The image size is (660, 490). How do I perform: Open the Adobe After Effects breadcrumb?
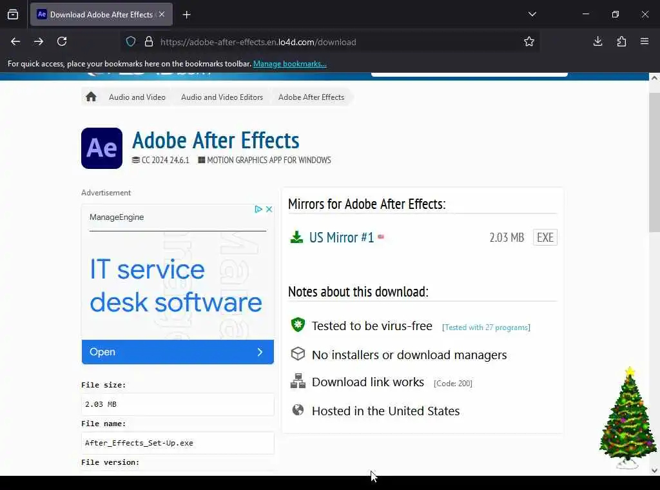pyautogui.click(x=311, y=97)
